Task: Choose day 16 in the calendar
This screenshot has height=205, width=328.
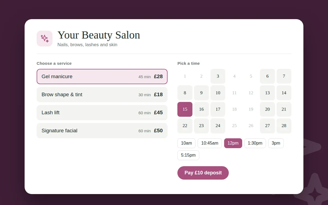Action: (x=201, y=109)
